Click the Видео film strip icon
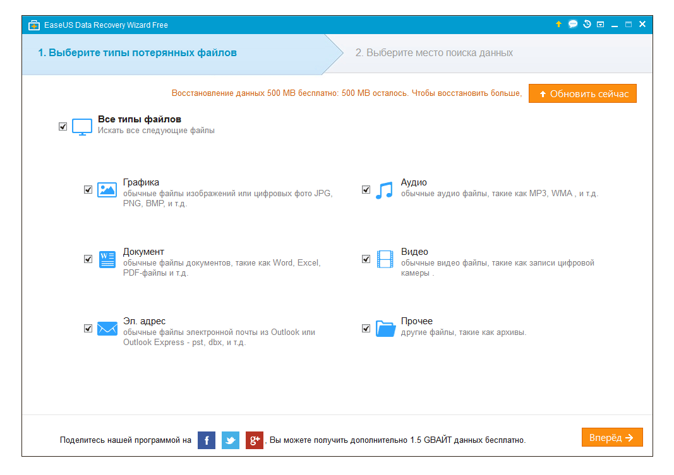 pyautogui.click(x=385, y=259)
